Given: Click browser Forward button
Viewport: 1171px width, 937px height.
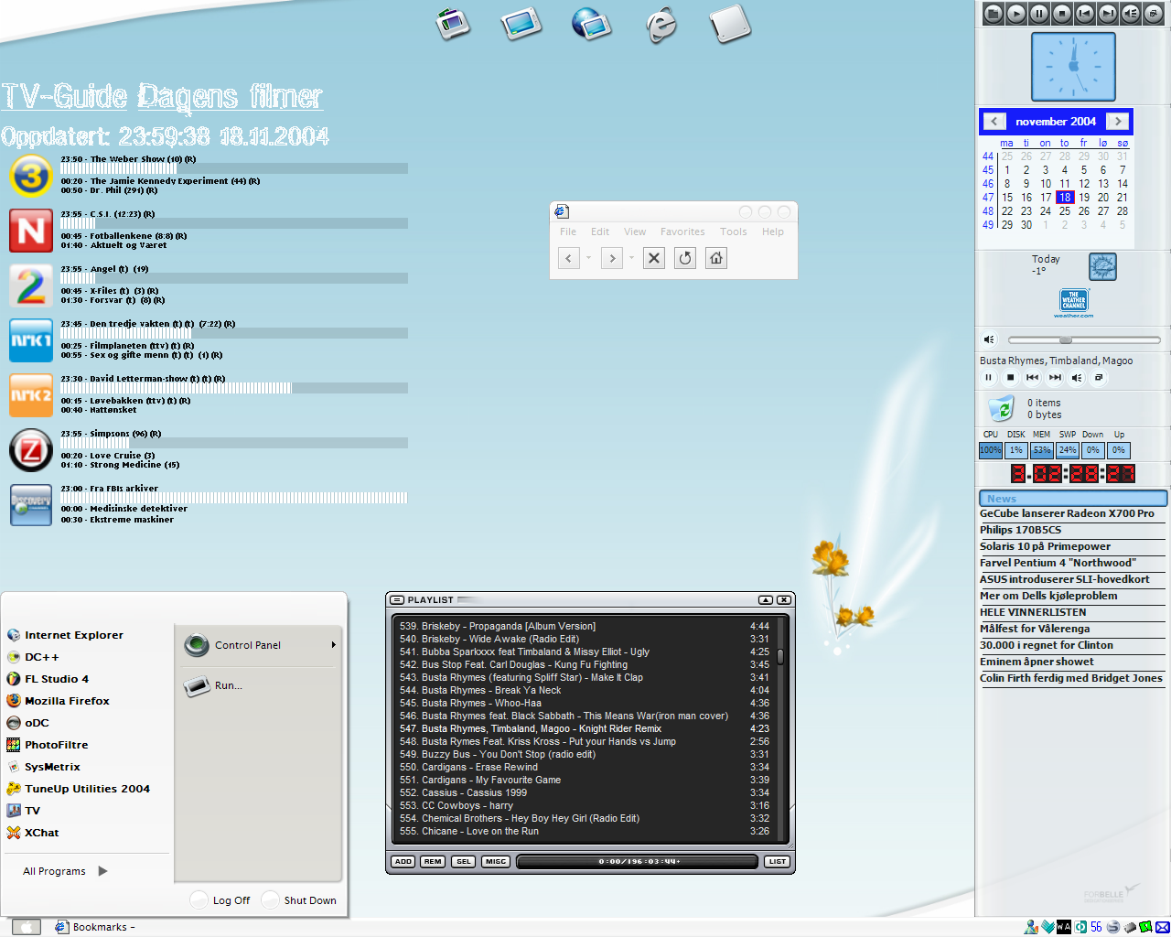Looking at the screenshot, I should (x=612, y=258).
